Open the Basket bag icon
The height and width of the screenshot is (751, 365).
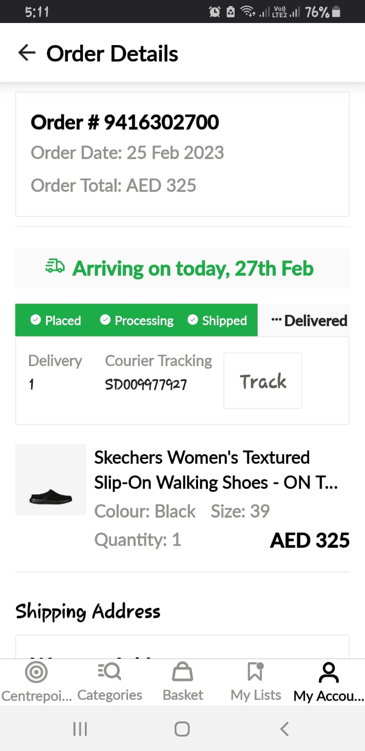182,672
